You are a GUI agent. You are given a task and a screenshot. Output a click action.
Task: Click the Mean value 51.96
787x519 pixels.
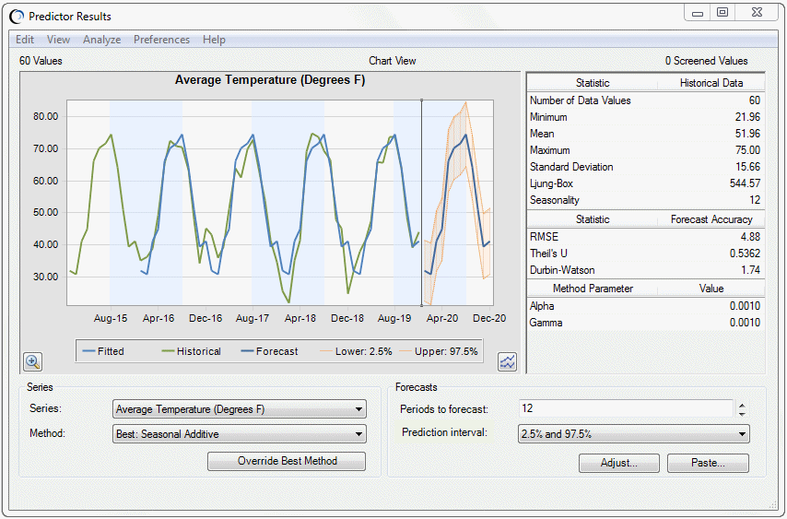point(747,134)
